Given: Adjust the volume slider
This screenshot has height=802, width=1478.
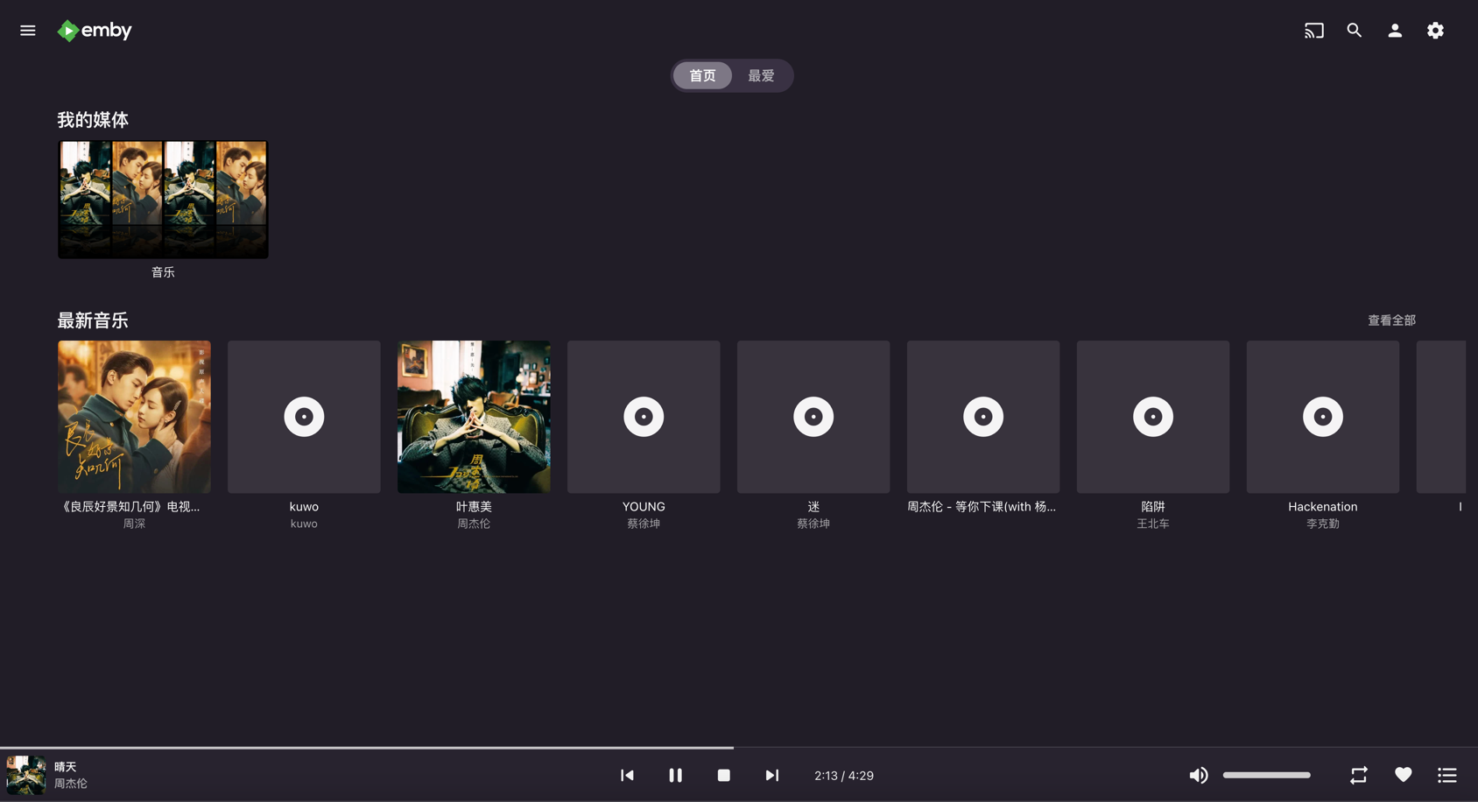Looking at the screenshot, I should [1267, 775].
